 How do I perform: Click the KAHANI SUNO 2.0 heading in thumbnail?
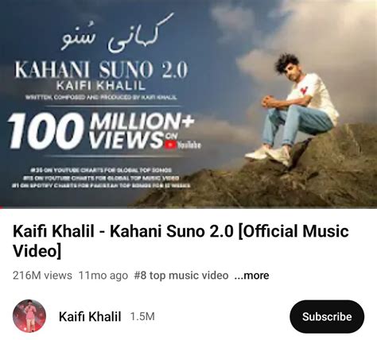[x=101, y=69]
